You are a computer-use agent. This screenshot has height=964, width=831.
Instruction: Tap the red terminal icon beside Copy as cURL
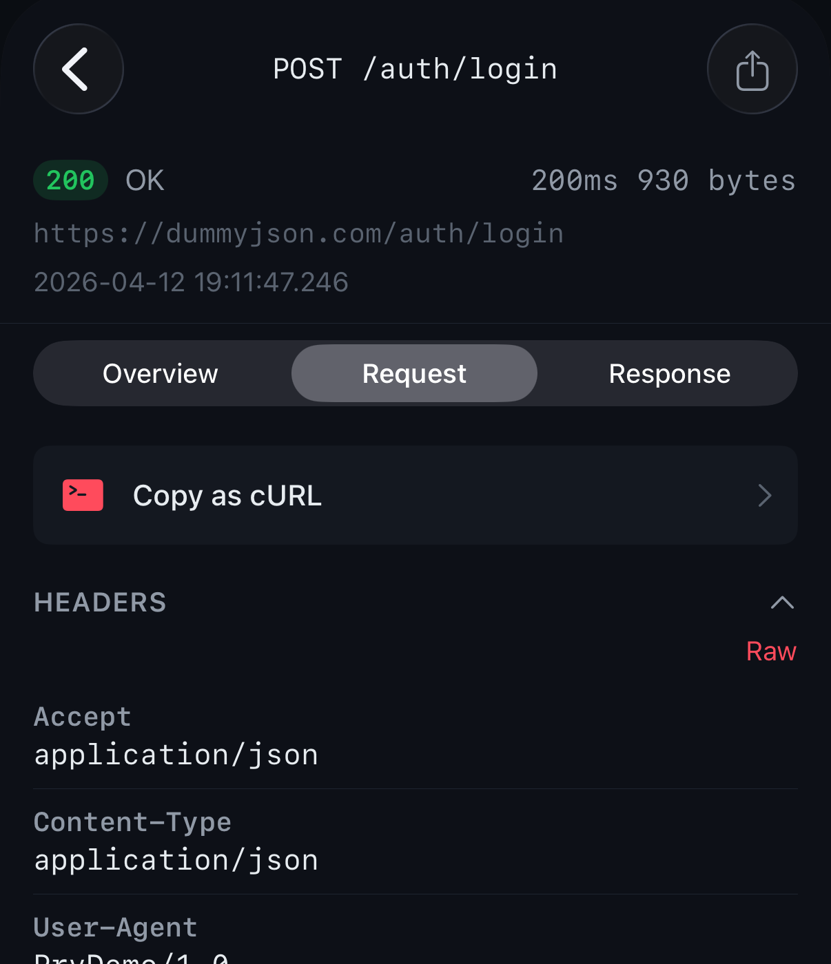coord(82,494)
